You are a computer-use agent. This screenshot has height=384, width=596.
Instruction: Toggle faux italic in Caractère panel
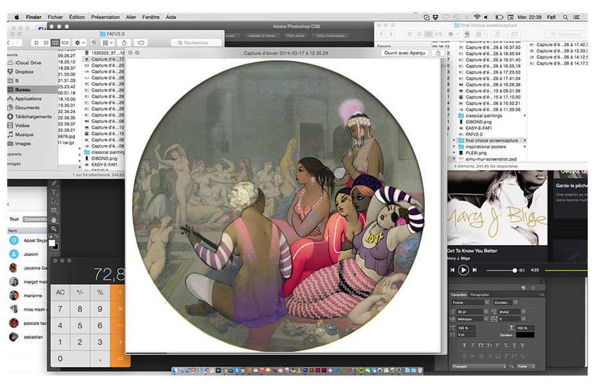473,346
